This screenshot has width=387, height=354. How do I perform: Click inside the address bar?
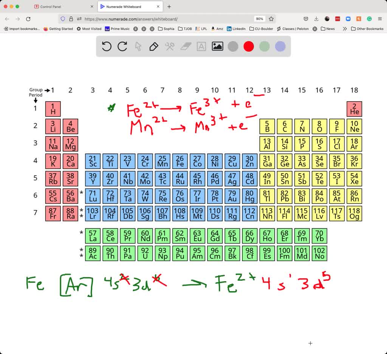point(170,18)
